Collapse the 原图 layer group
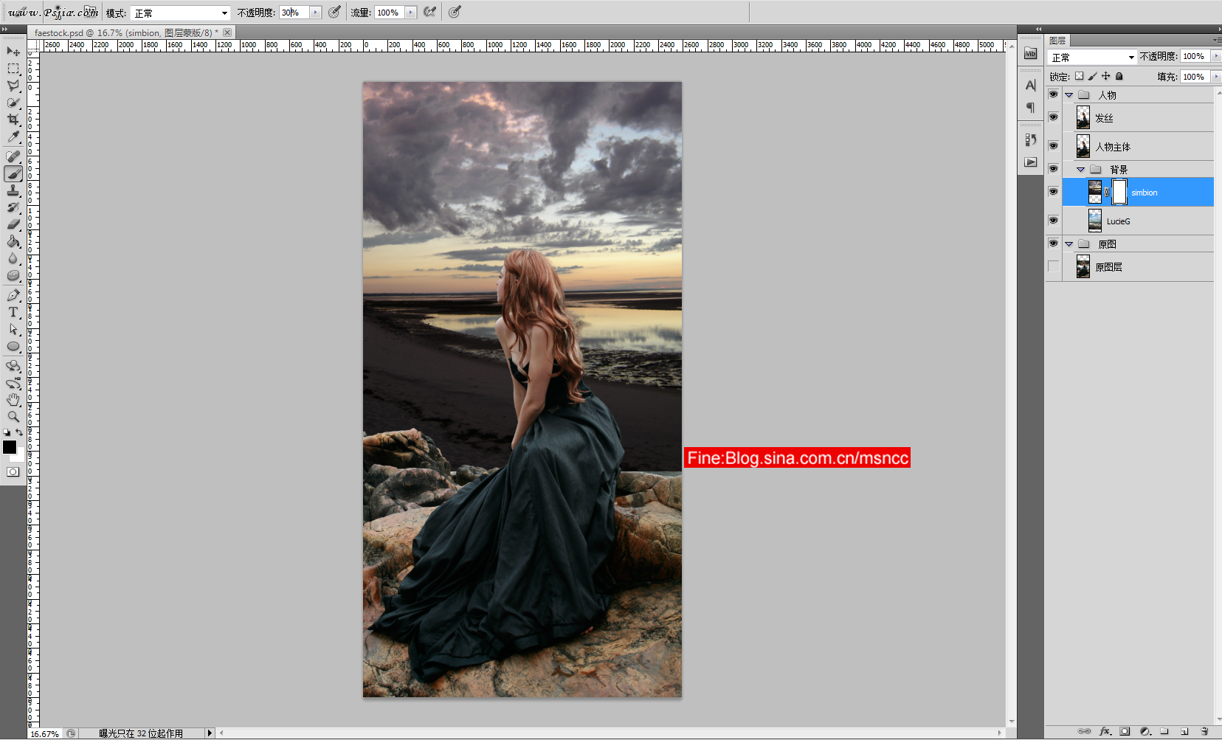The height and width of the screenshot is (740, 1222). pos(1069,244)
